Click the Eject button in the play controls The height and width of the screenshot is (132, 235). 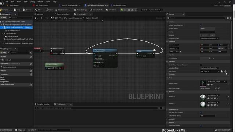pyautogui.click(x=132, y=10)
